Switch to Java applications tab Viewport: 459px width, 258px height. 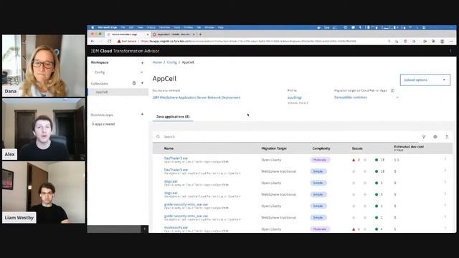pos(173,117)
